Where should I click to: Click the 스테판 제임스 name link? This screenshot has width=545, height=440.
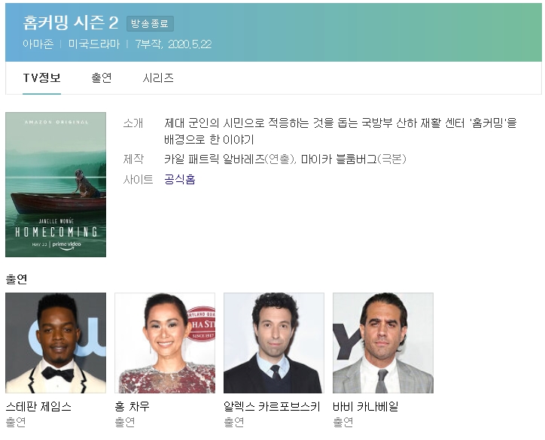click(38, 406)
